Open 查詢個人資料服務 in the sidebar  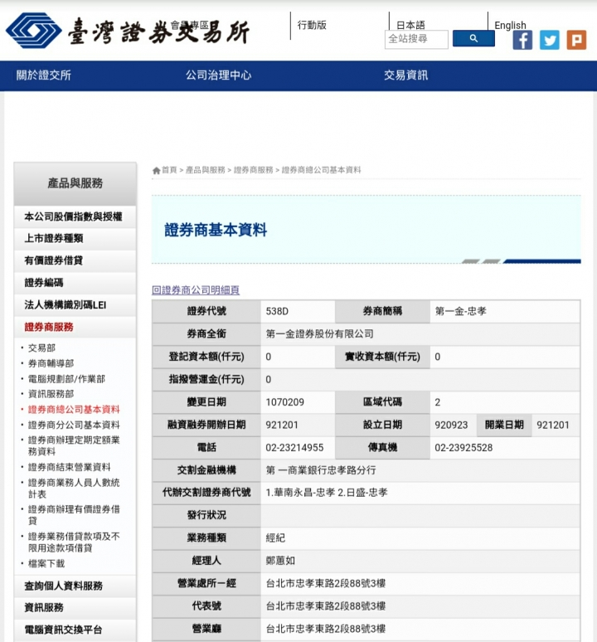[x=75, y=586]
